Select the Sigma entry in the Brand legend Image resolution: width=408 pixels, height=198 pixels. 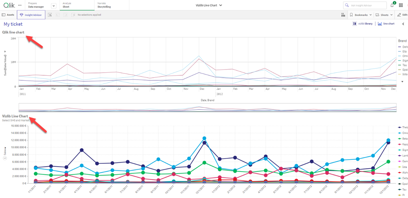pos(403,60)
